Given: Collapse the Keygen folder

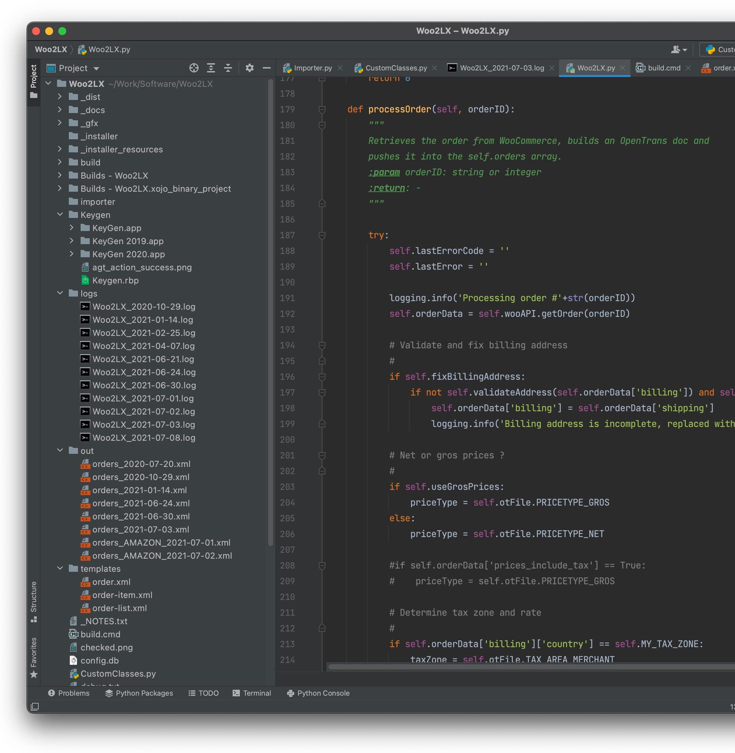Looking at the screenshot, I should point(60,215).
